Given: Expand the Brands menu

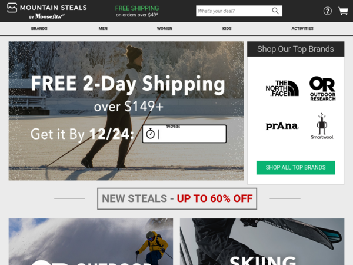Looking at the screenshot, I should tap(39, 29).
